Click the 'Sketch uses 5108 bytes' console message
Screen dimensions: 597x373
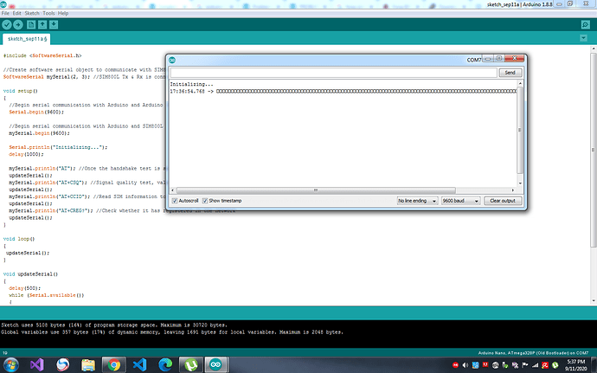[114, 325]
